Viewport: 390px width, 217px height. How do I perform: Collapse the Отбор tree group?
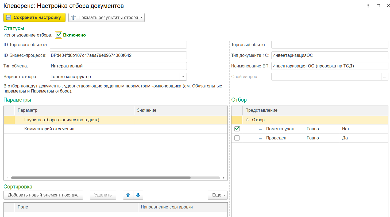(248, 120)
